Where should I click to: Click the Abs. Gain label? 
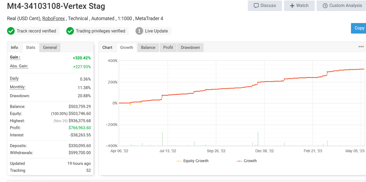tap(19, 66)
